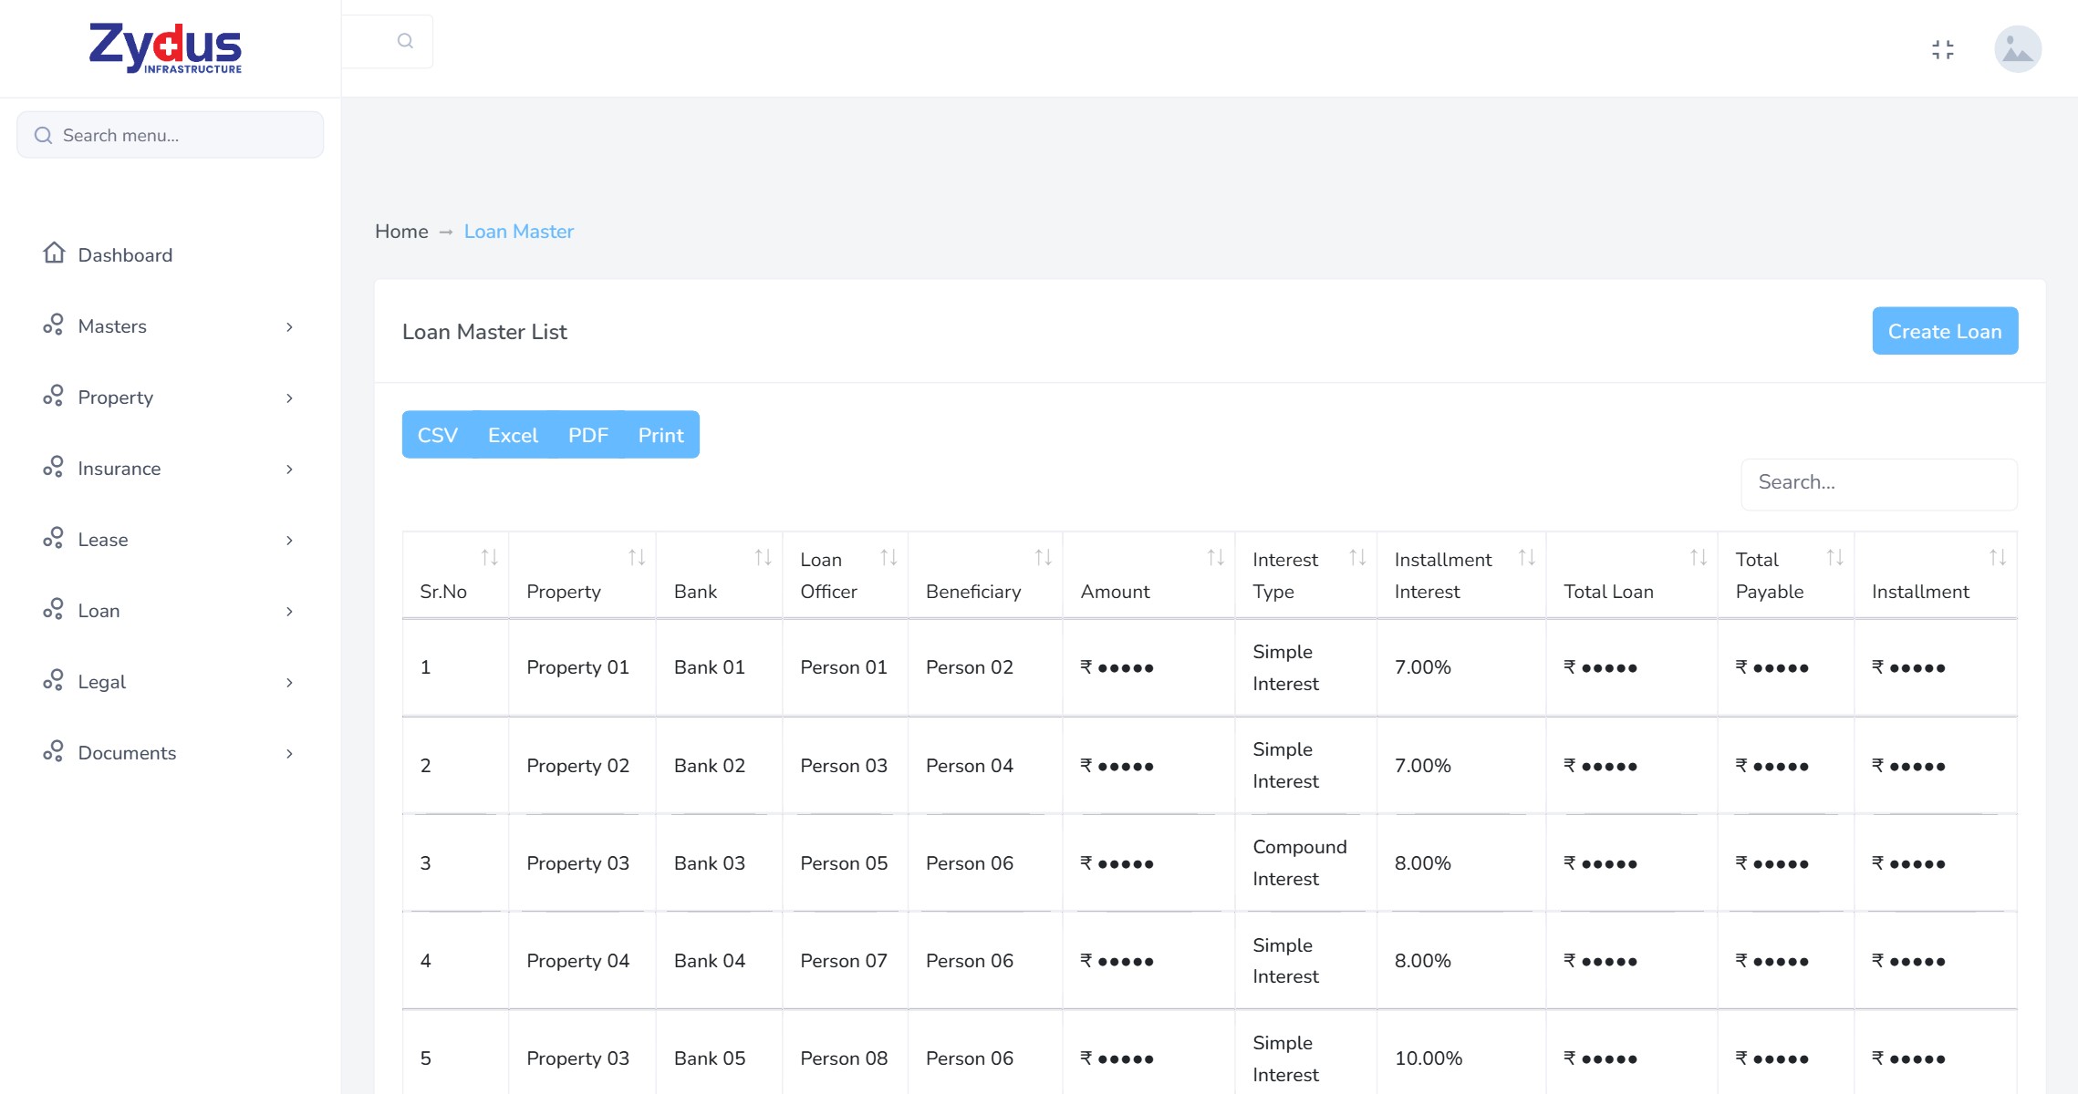Expand the Masters submenu chevron
Screen dimensions: 2078x1094
click(x=289, y=327)
